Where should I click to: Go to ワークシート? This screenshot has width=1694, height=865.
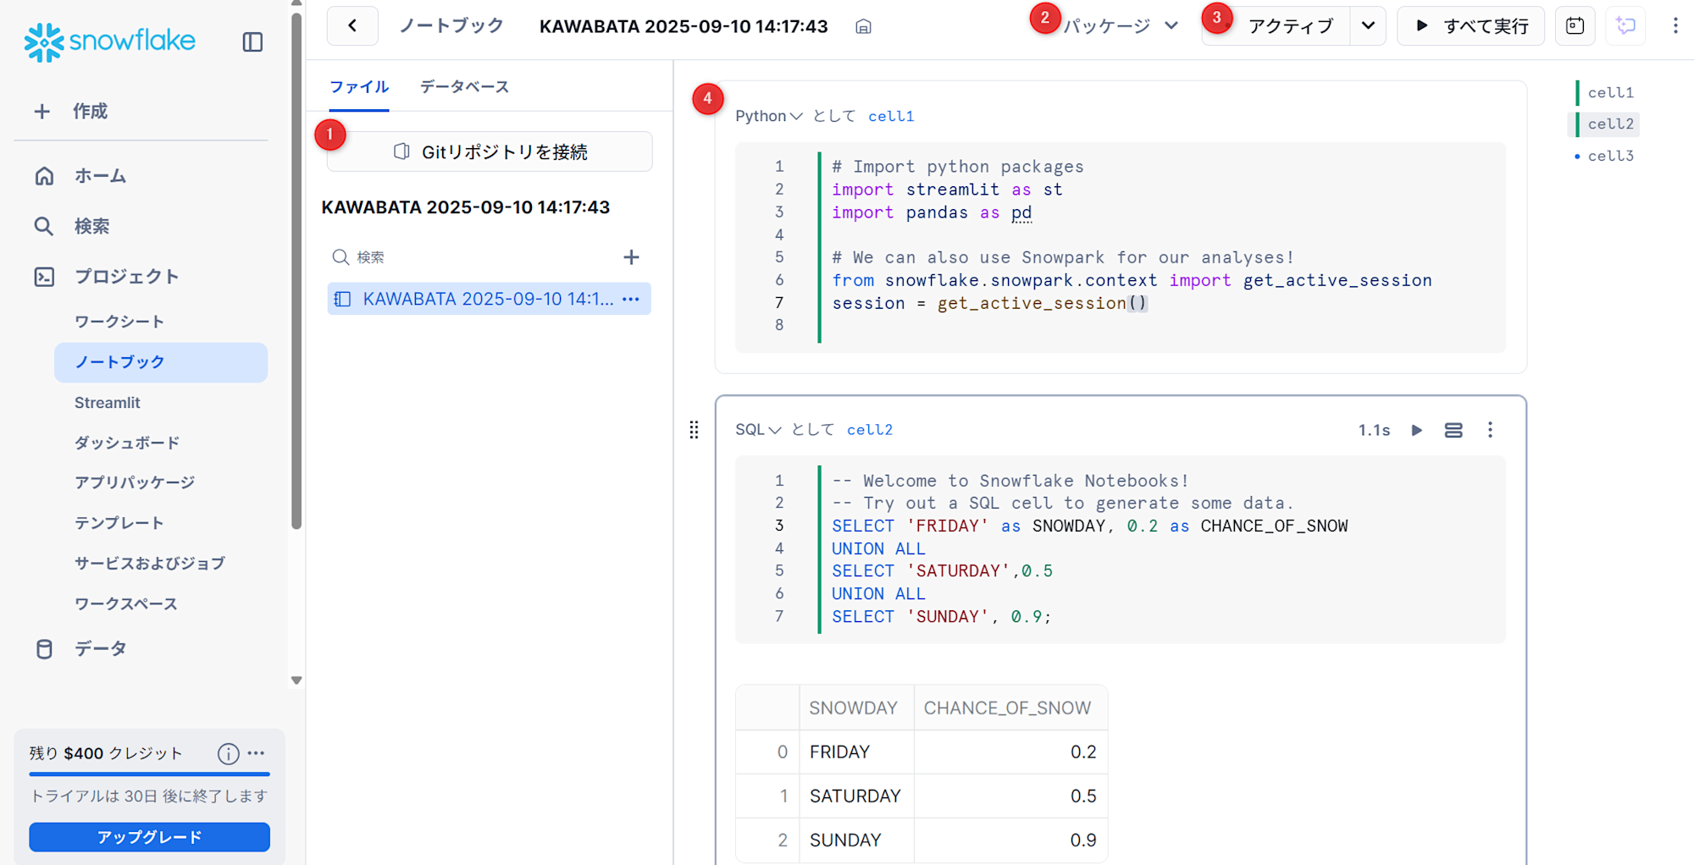tap(119, 322)
